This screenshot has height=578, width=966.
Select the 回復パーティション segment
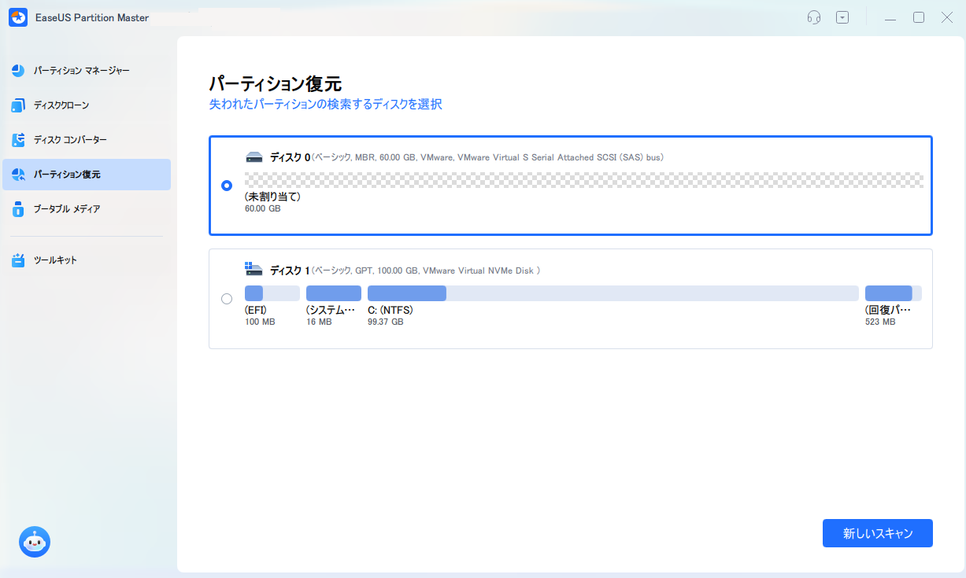tap(893, 293)
